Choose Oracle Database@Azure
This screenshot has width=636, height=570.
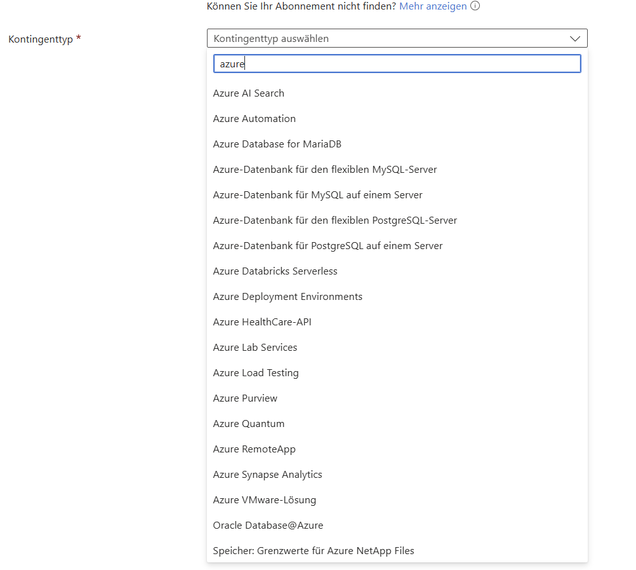tap(397, 526)
